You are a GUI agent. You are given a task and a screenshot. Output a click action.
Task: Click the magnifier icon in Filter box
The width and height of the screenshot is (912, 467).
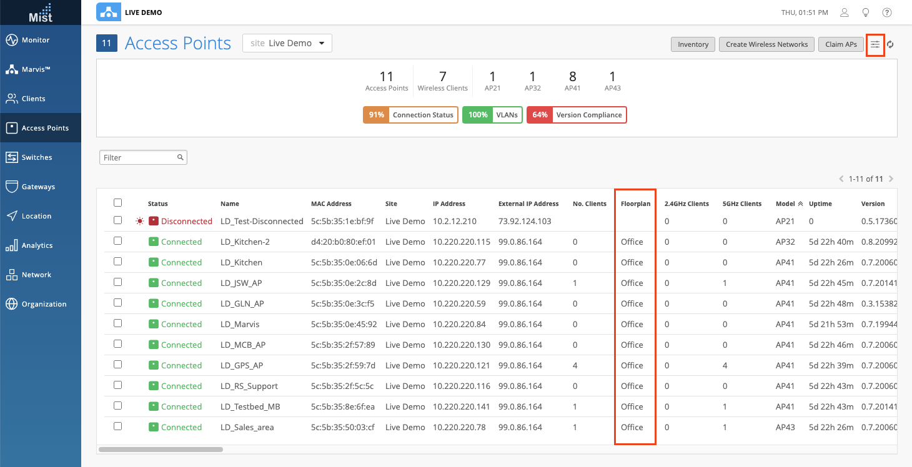click(x=180, y=157)
